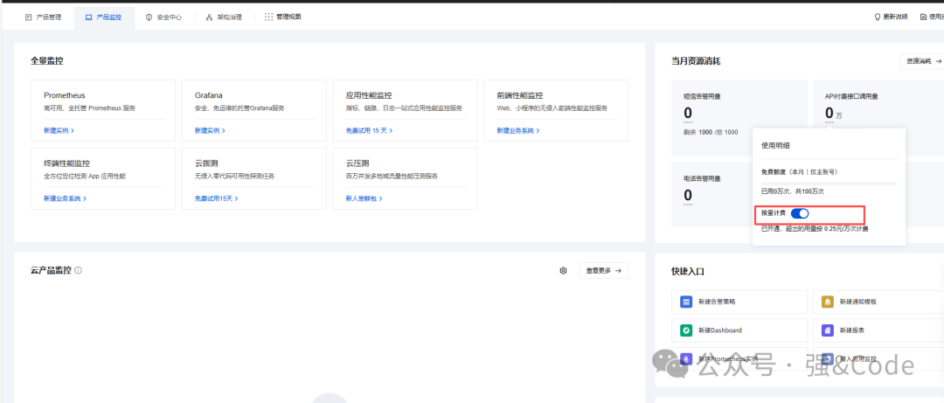The image size is (944, 403).
Task: Click the 已用0万次，共100万次 text
Action: click(x=792, y=191)
